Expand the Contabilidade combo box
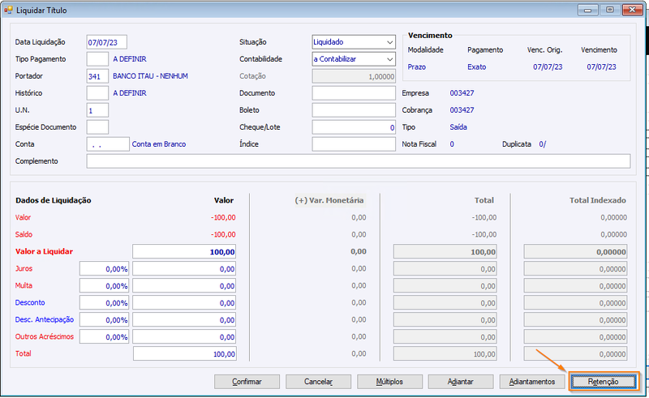The height and width of the screenshot is (398, 649). click(x=354, y=59)
